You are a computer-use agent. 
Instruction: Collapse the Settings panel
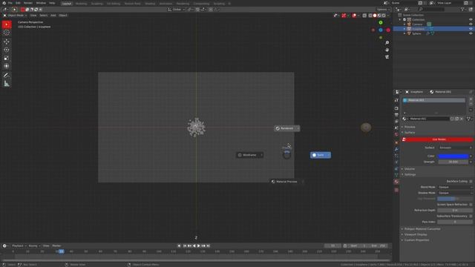(410, 175)
